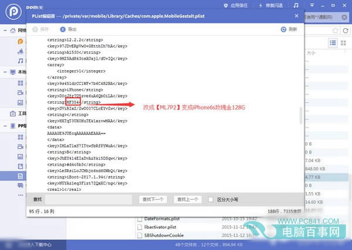Click the video camera icon under device section
Viewport: 352px width, 250px height.
tap(21, 147)
